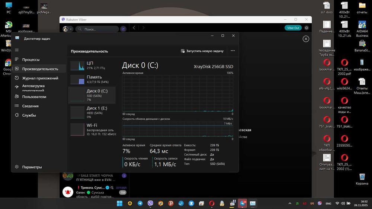Open picMega desktop image file
The image size is (372, 209).
point(44,8)
